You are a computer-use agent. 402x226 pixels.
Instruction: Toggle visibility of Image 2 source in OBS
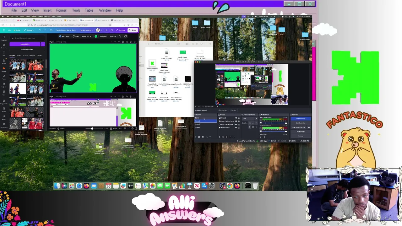coord(236,118)
